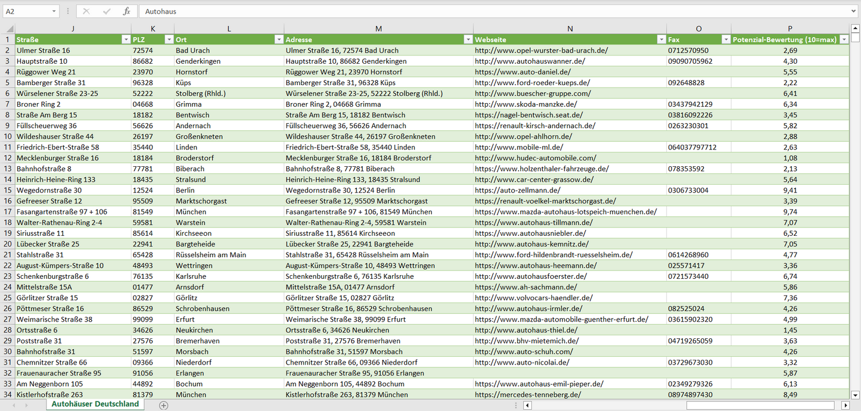Open the Straße column filter dropdown
Image resolution: width=861 pixels, height=411 pixels.
pos(125,40)
